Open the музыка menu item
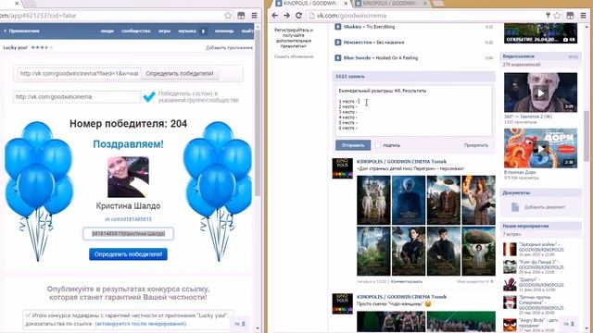This screenshot has width=593, height=333. 187,31
